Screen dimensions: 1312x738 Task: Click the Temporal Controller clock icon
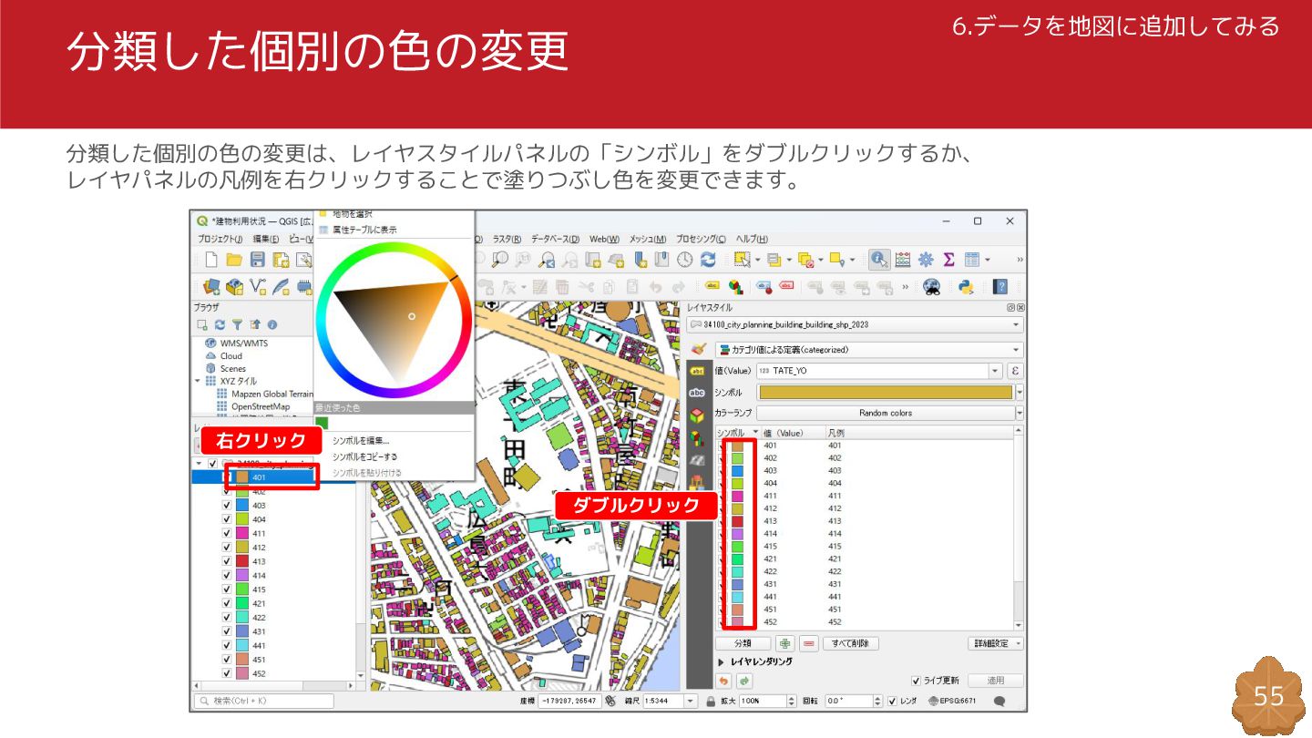point(684,260)
